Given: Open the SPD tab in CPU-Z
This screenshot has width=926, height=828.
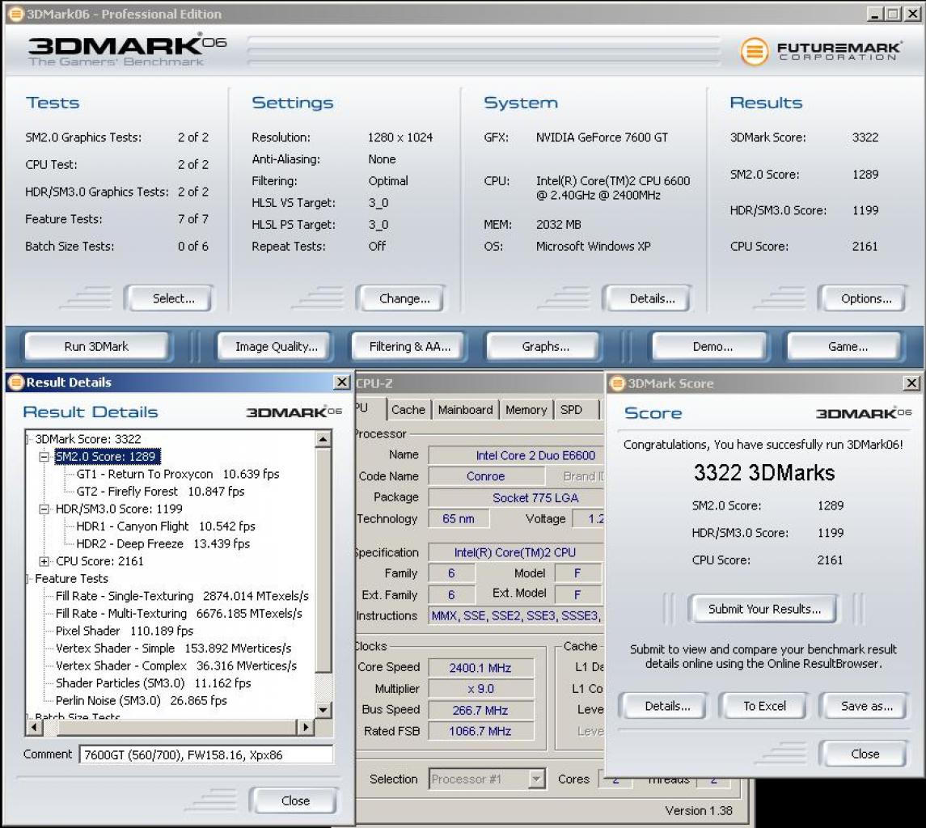Looking at the screenshot, I should 571,409.
